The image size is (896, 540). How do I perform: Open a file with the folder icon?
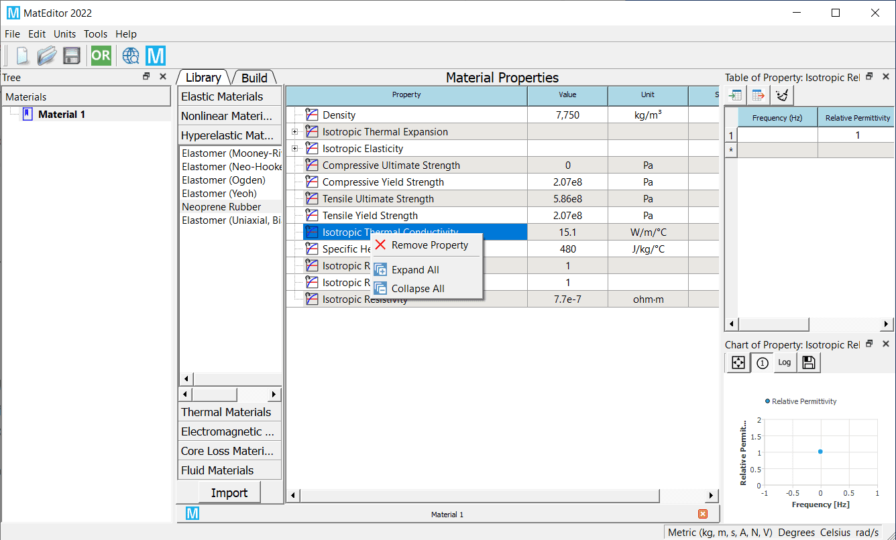[47, 56]
